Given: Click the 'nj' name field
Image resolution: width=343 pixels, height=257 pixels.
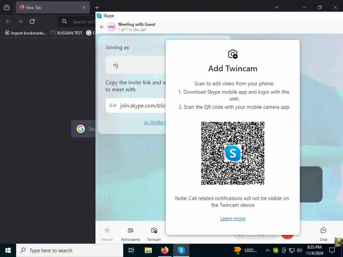Looking at the screenshot, I should click(x=136, y=65).
